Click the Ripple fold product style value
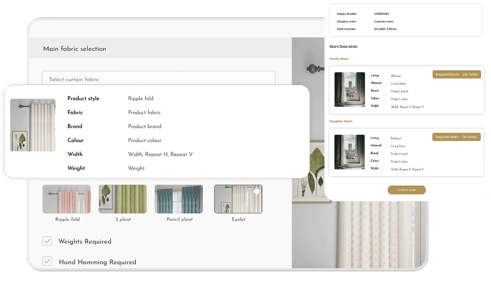The image size is (491, 286). pos(141,99)
